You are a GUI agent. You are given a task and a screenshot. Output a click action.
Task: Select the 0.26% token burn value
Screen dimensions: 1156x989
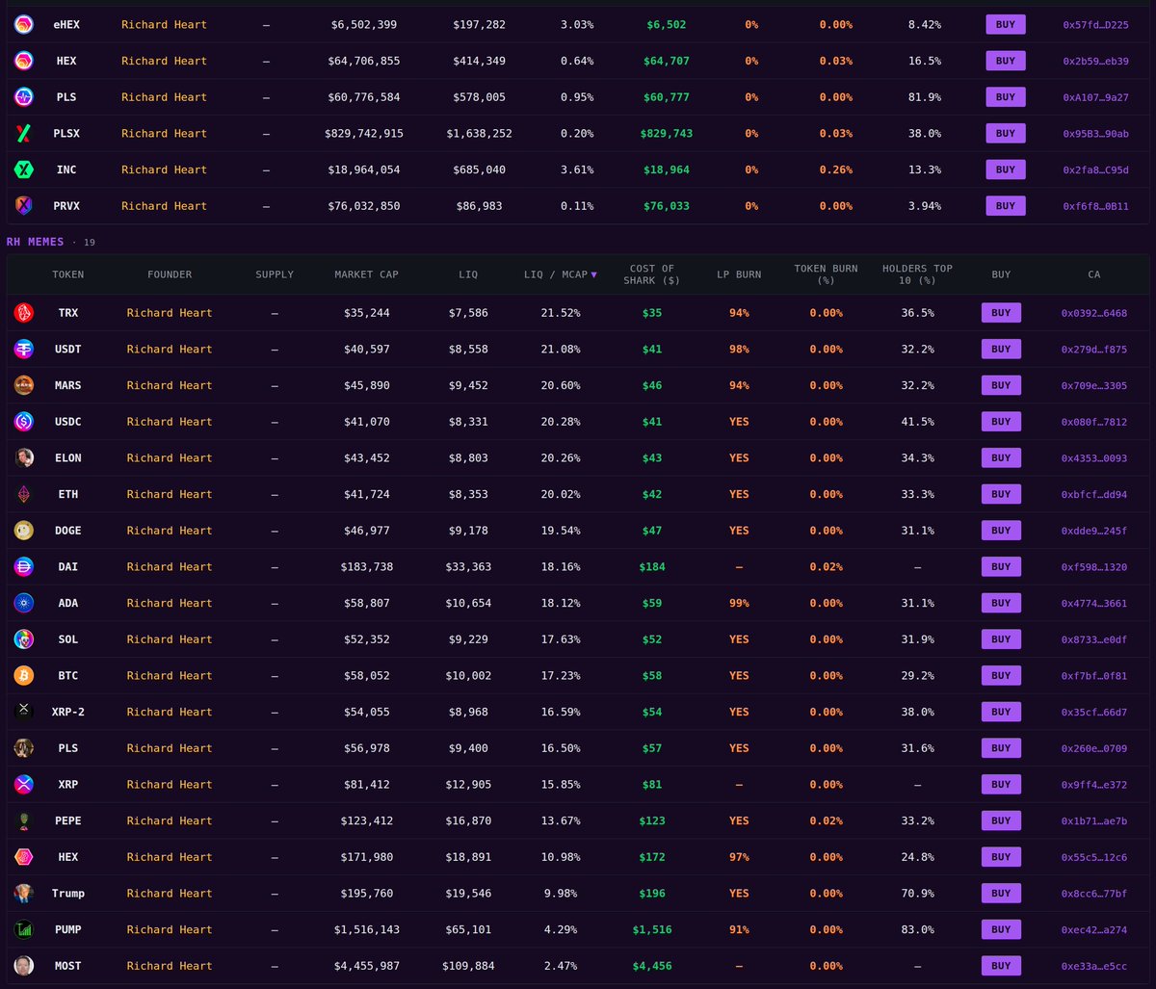(835, 169)
